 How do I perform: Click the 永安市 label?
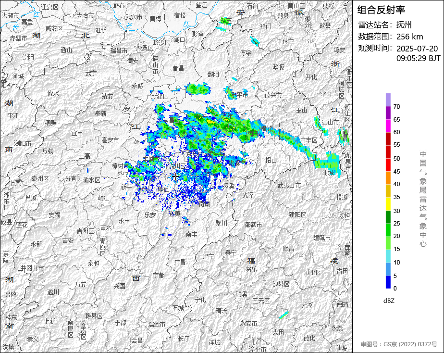248,323
